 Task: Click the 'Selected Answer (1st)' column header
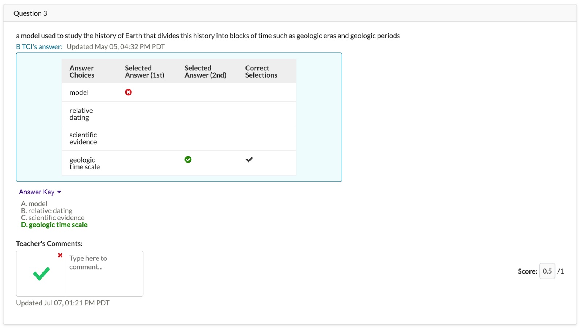(145, 71)
